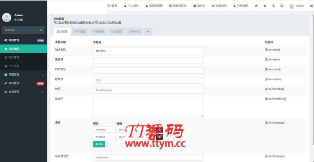Click the {$site.beian} variable text
The image size is (314, 162).
click(273, 60)
